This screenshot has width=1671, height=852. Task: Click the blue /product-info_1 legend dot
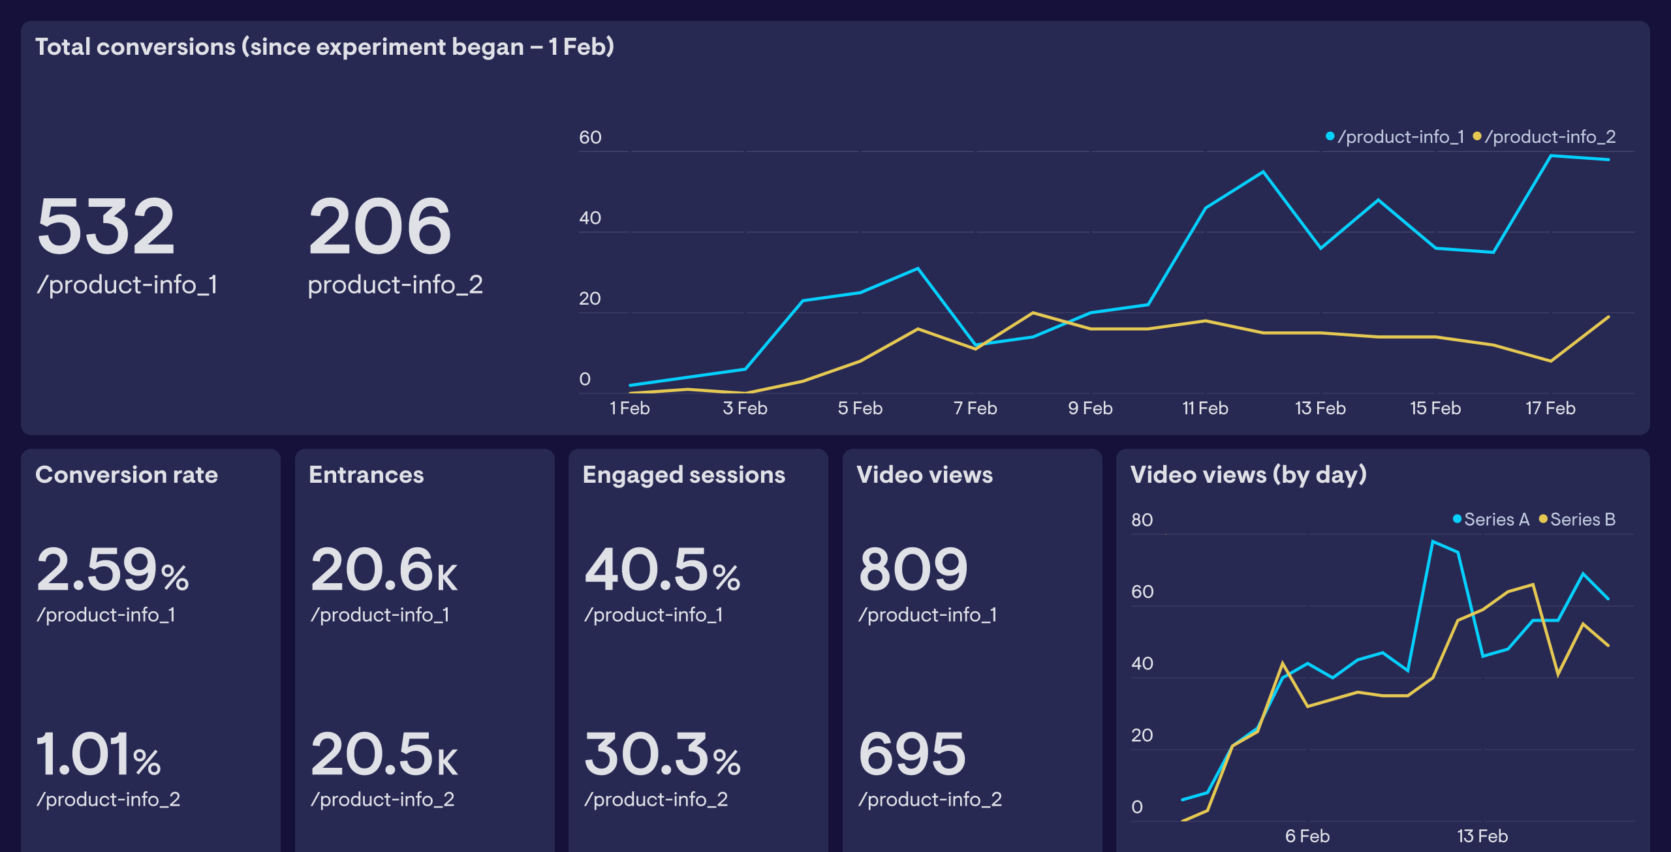(x=1330, y=136)
